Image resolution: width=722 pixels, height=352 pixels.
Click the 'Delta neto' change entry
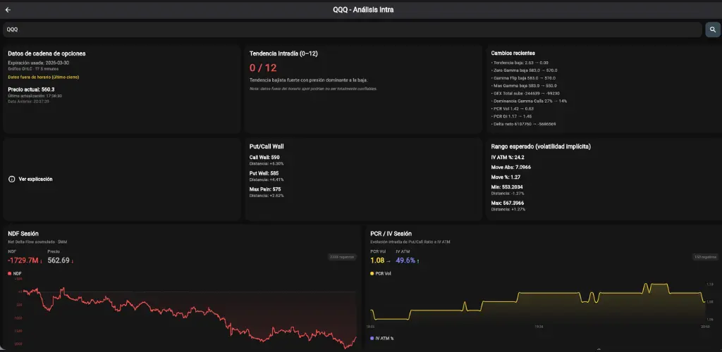tap(524, 124)
